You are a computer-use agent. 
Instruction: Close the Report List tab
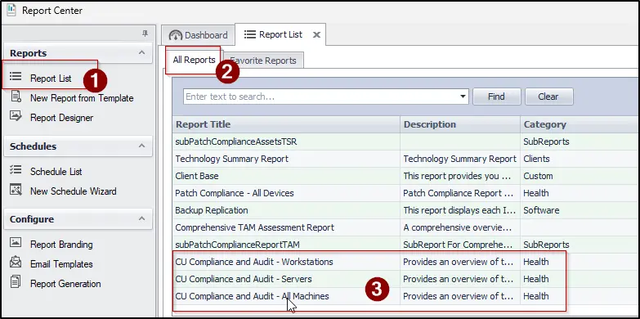point(316,34)
